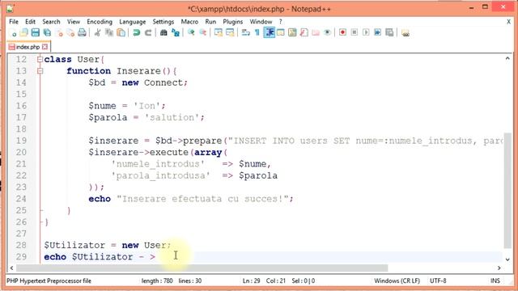Screen dimensions: 518x291
Task: Undo the last edit with Undo arrow
Action: (136, 32)
